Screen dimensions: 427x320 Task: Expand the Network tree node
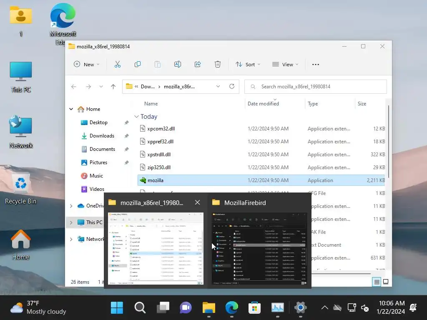(71, 239)
